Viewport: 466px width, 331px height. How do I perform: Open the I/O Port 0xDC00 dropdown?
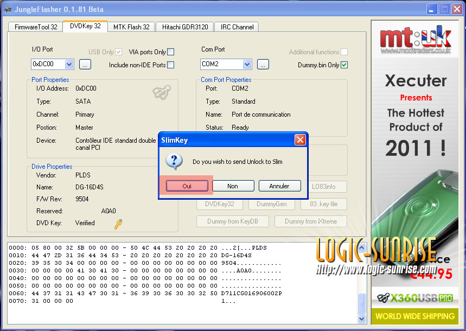[x=69, y=64]
